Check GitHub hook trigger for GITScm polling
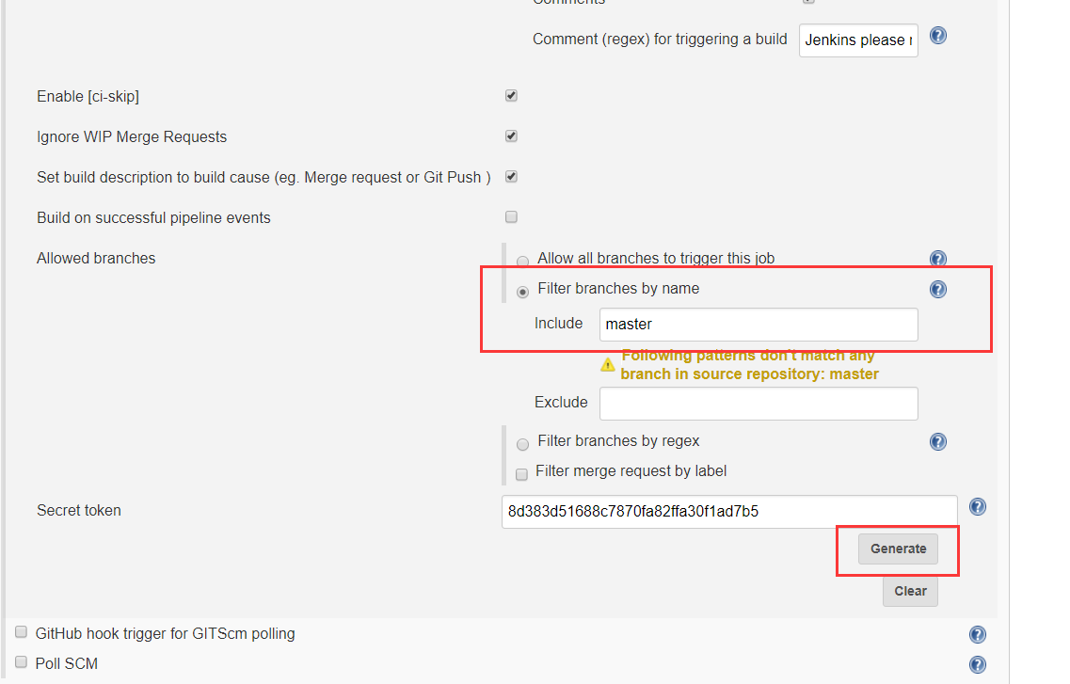This screenshot has height=684, width=1070. click(21, 632)
